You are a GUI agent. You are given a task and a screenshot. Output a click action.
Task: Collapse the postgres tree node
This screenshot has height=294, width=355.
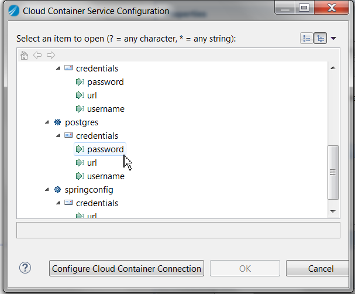47,122
